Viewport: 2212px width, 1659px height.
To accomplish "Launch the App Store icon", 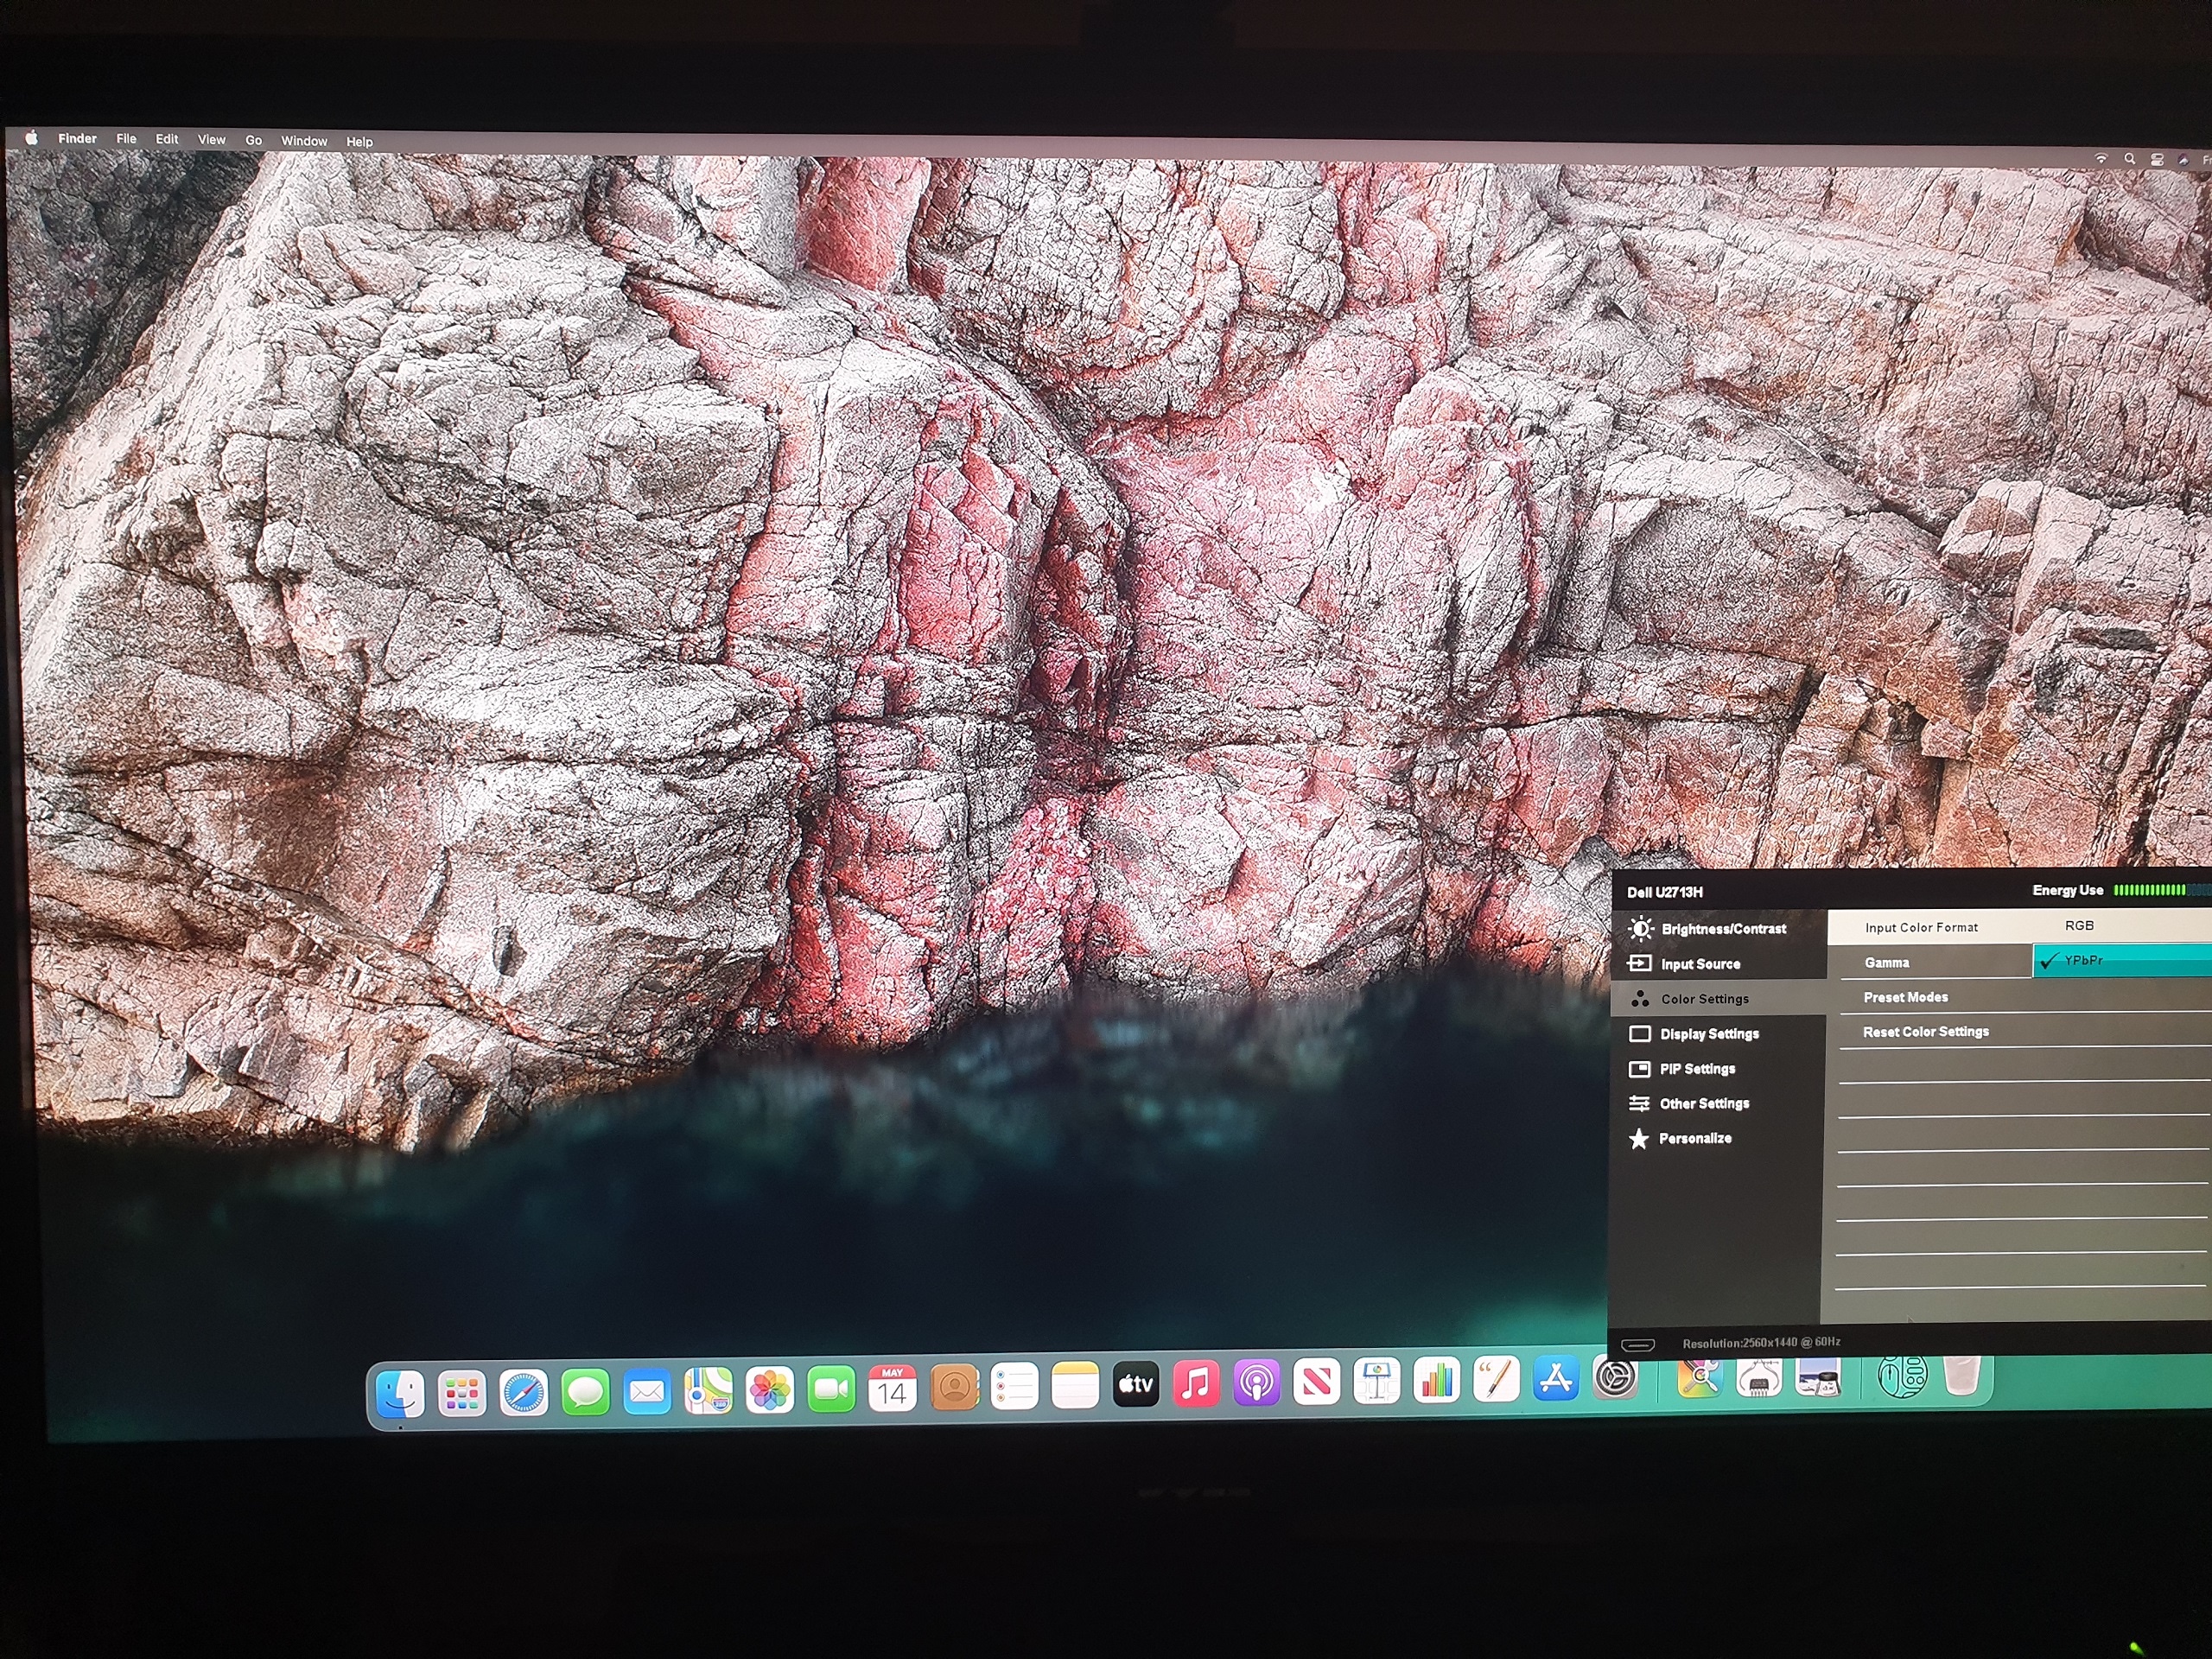I will (1555, 1380).
